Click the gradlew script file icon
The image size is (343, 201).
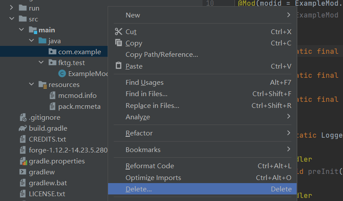pos(23,172)
